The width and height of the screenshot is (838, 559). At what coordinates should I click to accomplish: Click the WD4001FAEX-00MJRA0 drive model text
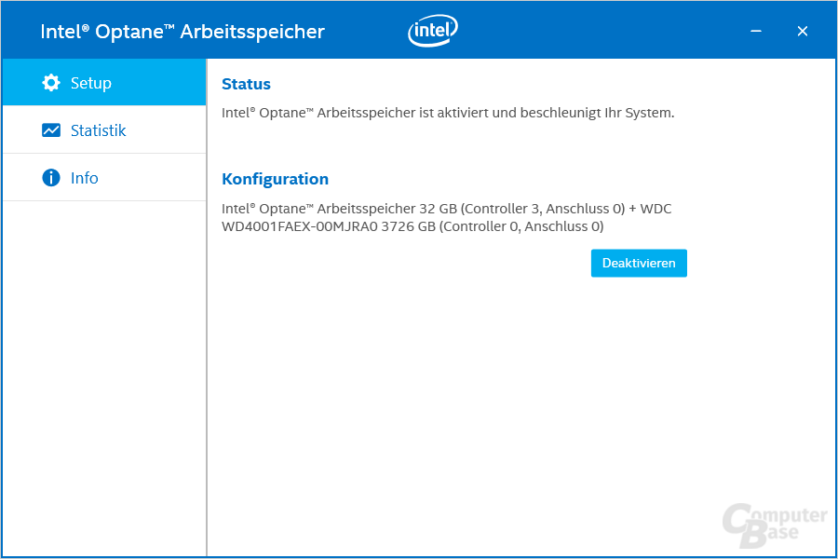[300, 226]
